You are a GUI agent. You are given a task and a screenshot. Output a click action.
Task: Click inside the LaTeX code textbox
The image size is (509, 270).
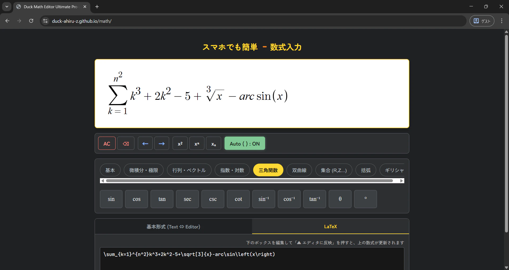tap(252, 259)
